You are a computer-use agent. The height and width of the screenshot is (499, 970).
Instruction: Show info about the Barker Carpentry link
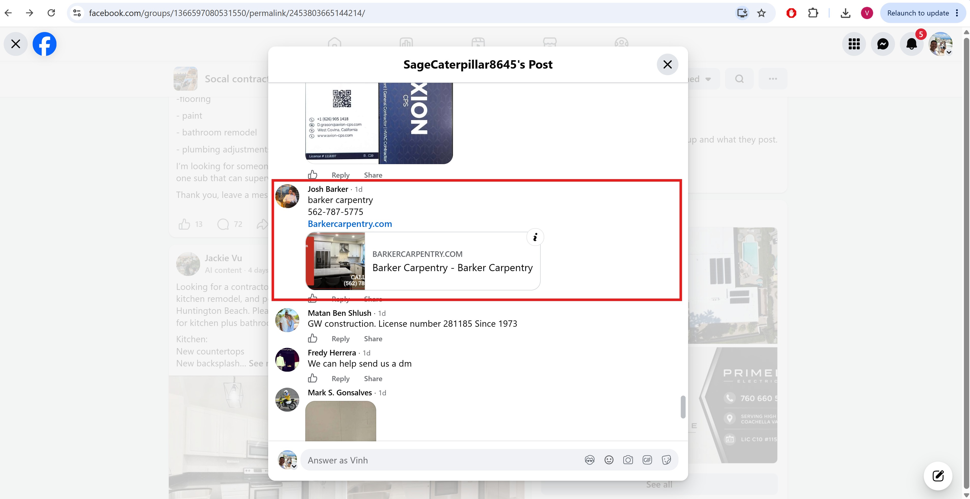point(535,237)
